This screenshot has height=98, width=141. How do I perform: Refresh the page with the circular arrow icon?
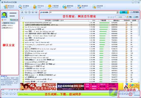29,12
